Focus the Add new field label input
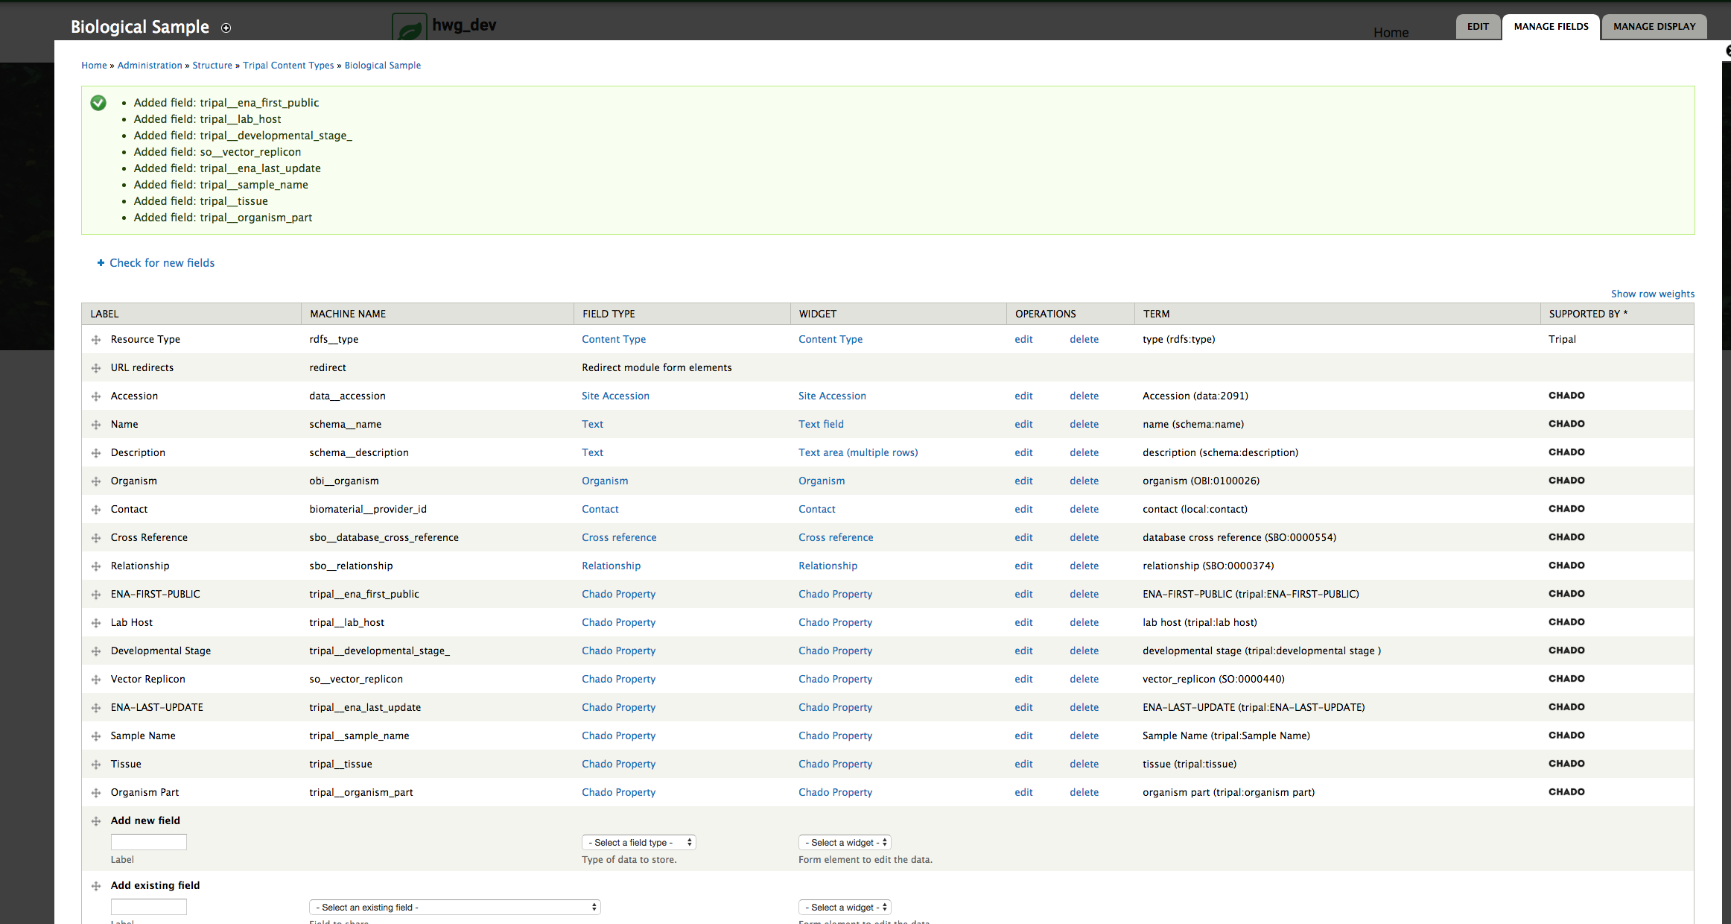Screen dimensions: 1731x924 click(149, 843)
